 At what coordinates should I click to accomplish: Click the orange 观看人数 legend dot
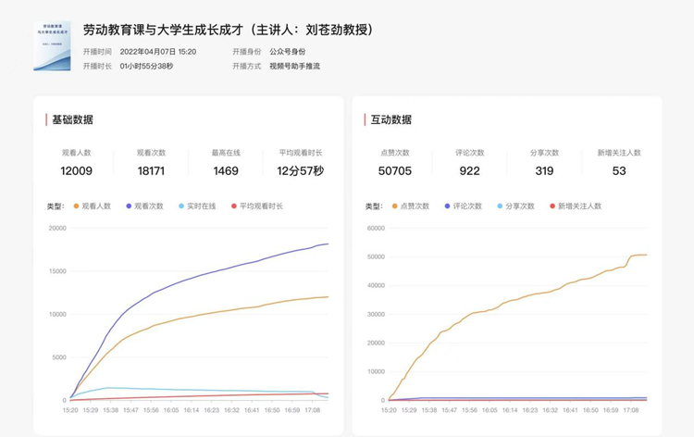point(77,206)
